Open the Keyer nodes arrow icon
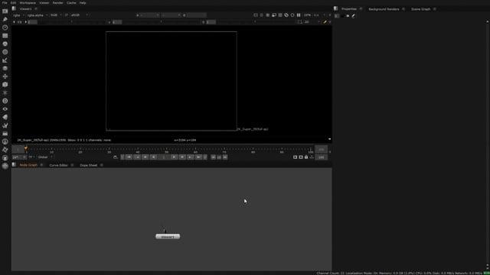Viewport: 490px width, 275px height. 5,60
